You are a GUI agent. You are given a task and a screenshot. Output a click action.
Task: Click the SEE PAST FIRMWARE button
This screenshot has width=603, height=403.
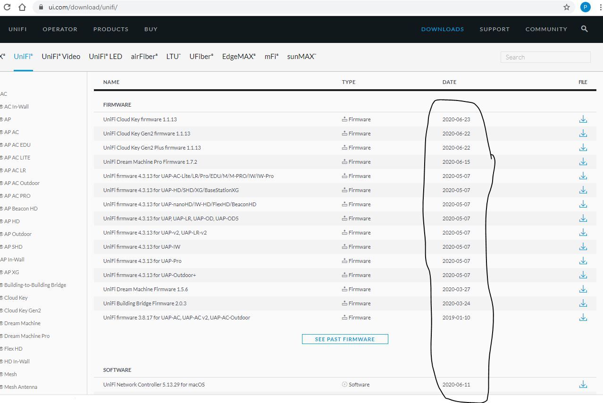point(345,339)
